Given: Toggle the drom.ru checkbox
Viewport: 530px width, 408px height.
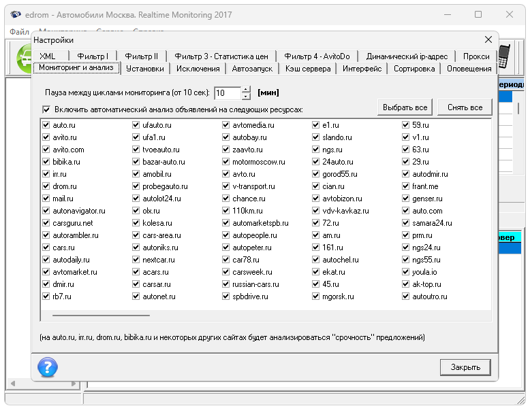Looking at the screenshot, I should tap(46, 186).
